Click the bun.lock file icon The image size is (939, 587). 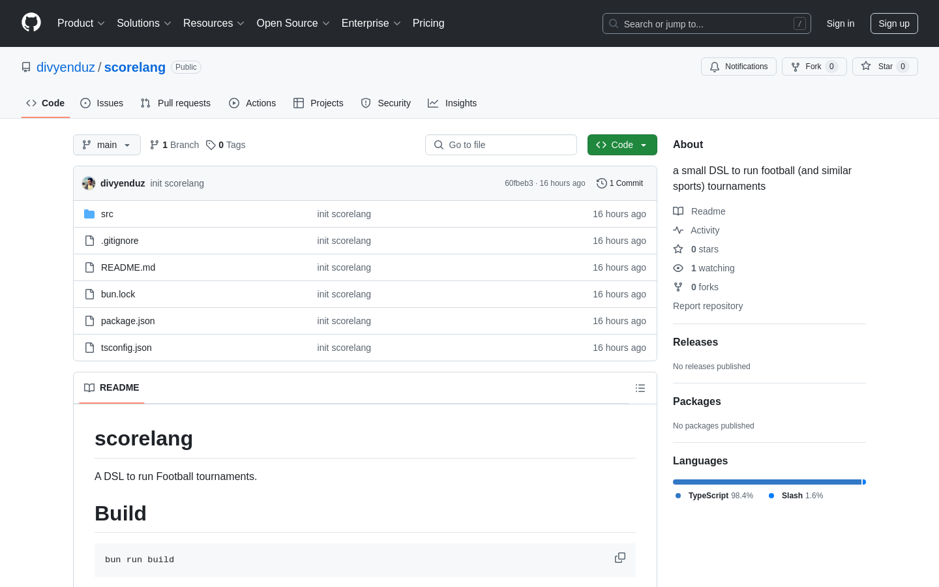pyautogui.click(x=89, y=294)
